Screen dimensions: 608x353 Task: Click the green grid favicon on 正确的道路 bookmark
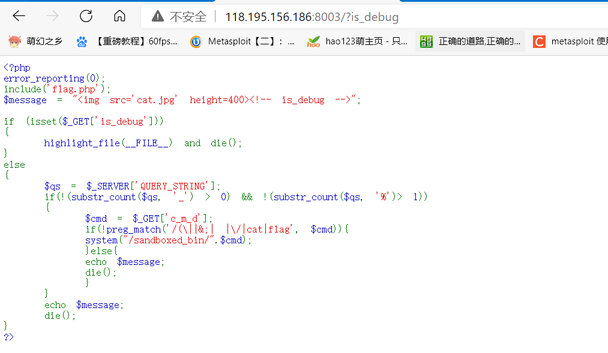426,41
